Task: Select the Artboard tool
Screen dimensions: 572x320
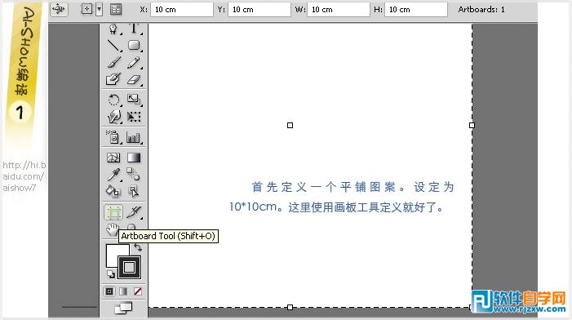Action: 113,212
